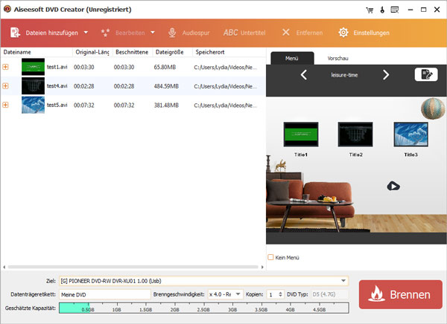Image resolution: width=447 pixels, height=324 pixels.
Task: Click the 00:07:32 original length cell
Action: point(83,106)
